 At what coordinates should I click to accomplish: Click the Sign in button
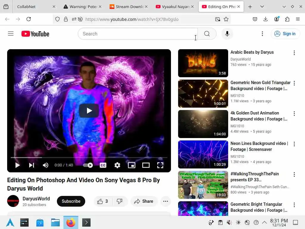tap(285, 34)
